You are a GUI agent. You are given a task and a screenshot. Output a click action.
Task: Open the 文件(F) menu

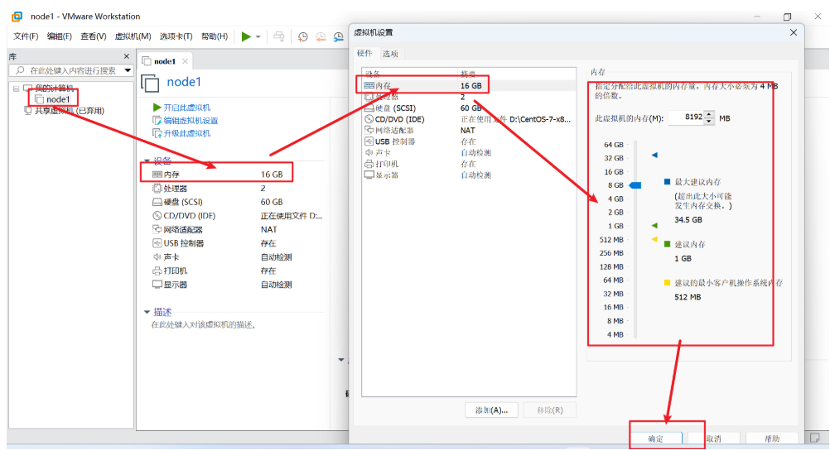pyautogui.click(x=26, y=36)
